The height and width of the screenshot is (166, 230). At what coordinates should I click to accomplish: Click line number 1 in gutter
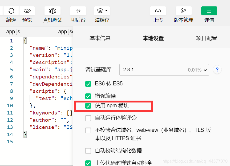click(x=11, y=41)
